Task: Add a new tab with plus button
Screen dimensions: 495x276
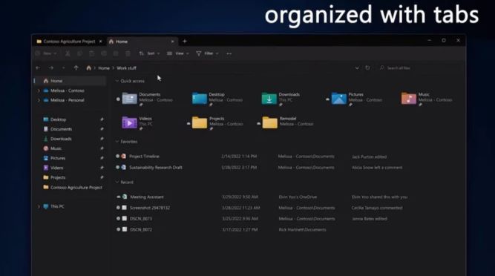Action: [x=185, y=42]
